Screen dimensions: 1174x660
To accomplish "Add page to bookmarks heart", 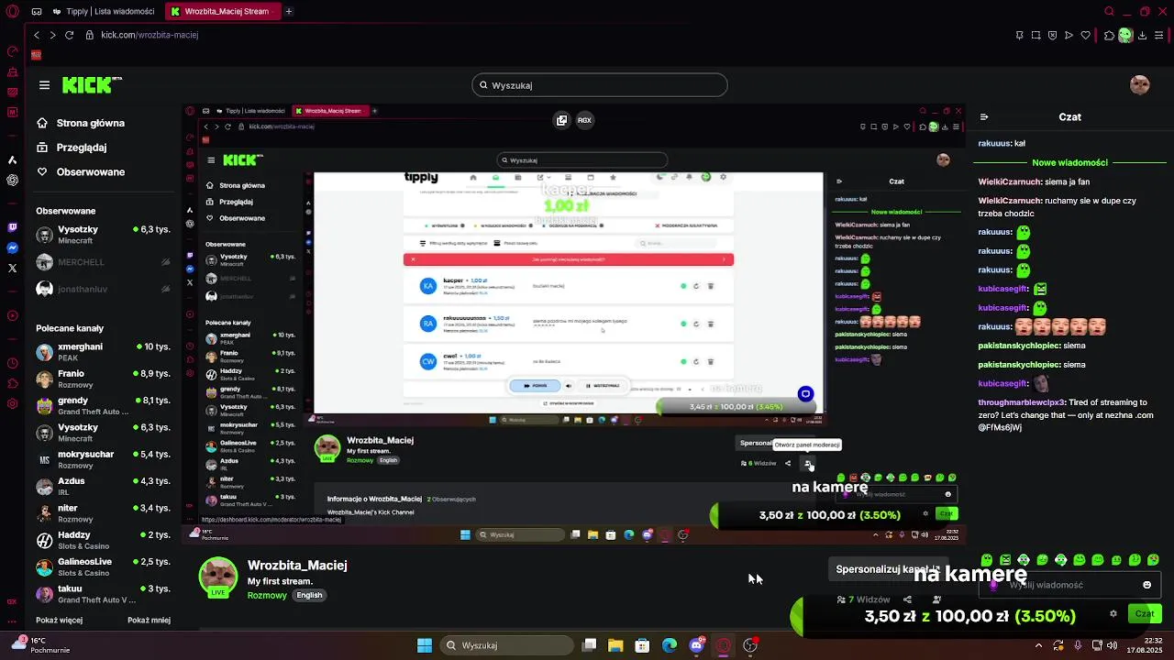I will tap(1086, 35).
